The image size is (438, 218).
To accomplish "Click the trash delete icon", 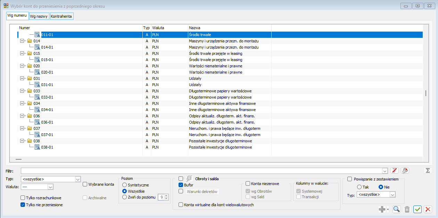I will 407,209.
